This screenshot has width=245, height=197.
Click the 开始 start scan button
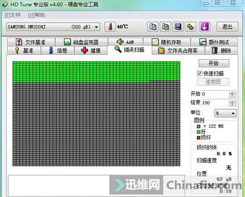(x=214, y=63)
